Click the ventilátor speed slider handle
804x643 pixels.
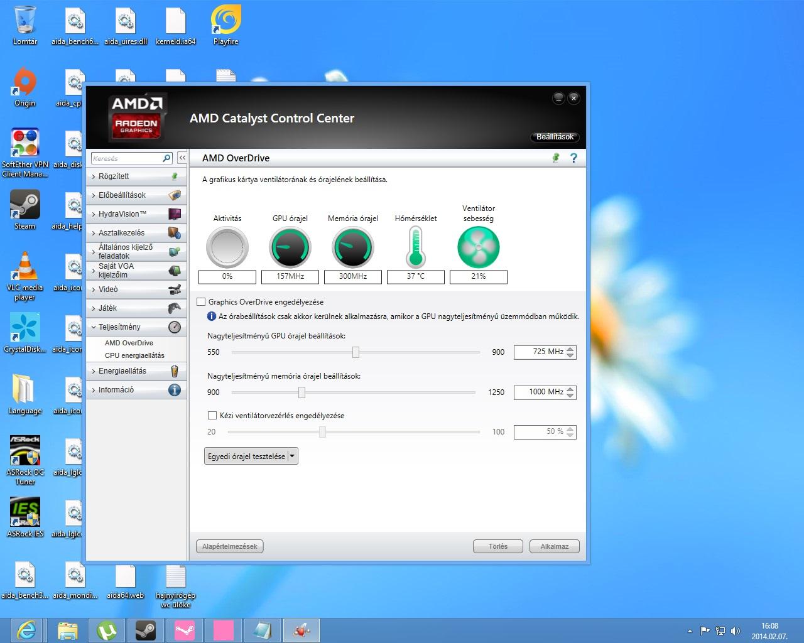point(322,432)
